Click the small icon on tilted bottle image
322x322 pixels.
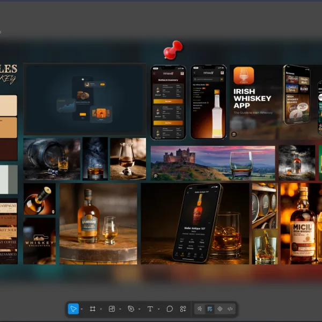(53, 212)
